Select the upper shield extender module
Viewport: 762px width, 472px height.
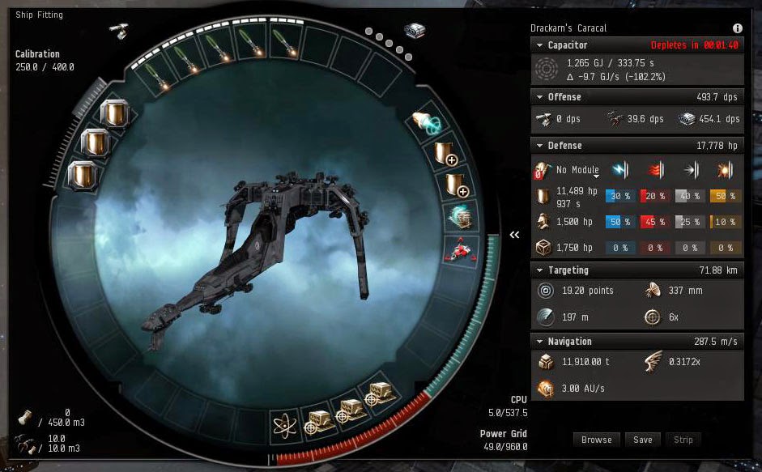pyautogui.click(x=446, y=154)
